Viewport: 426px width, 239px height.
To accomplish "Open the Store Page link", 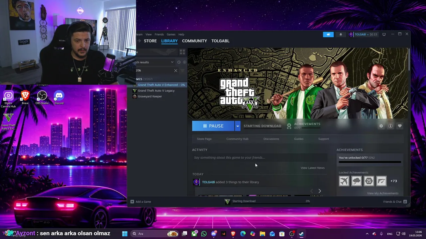I will pos(204,139).
